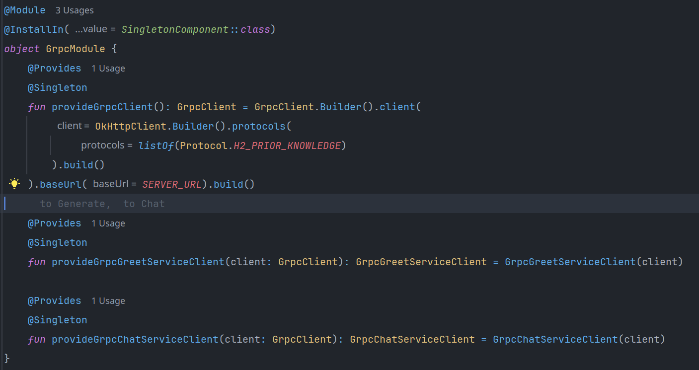Click the @Module annotation
Viewport: 699px width, 370px height.
click(25, 10)
